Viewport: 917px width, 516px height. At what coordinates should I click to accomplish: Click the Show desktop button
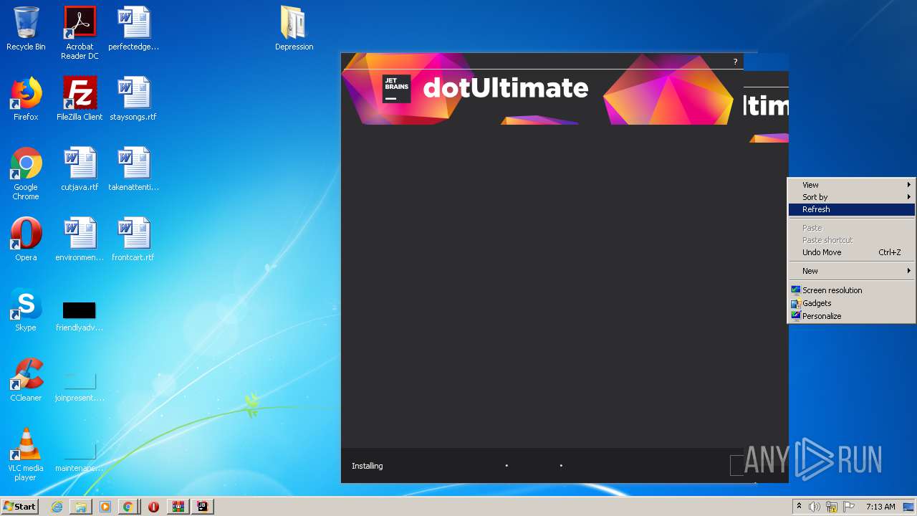click(909, 507)
